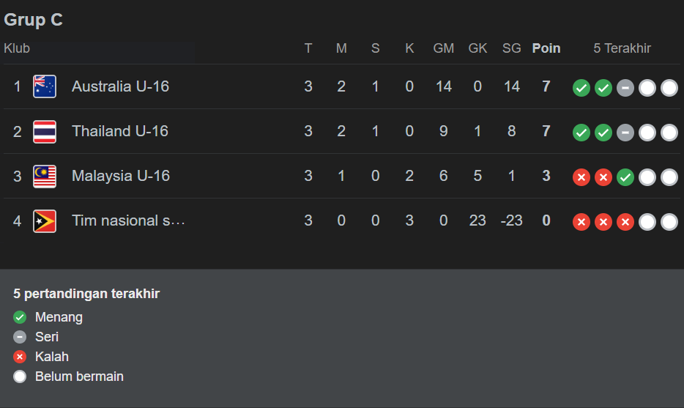The width and height of the screenshot is (684, 408).
Task: Click Thailand's second green win indicator
Action: click(603, 133)
